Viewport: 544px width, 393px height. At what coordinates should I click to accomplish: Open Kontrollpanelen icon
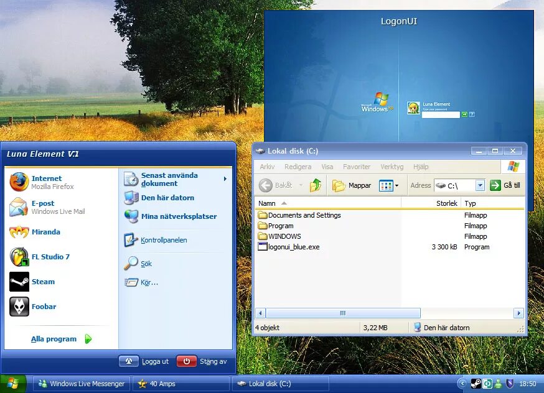click(131, 240)
